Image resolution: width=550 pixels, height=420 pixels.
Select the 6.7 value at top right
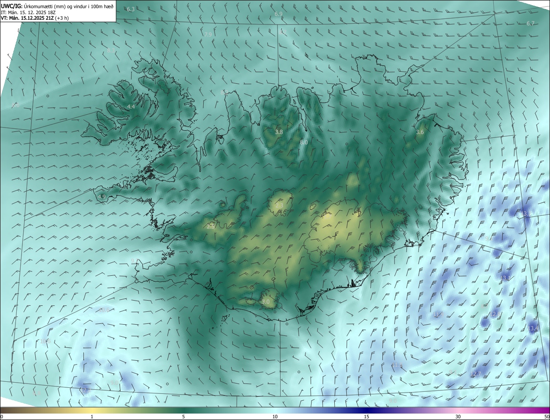pyautogui.click(x=531, y=23)
